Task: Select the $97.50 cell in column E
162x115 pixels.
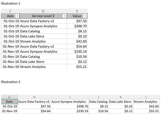Action: point(77,21)
